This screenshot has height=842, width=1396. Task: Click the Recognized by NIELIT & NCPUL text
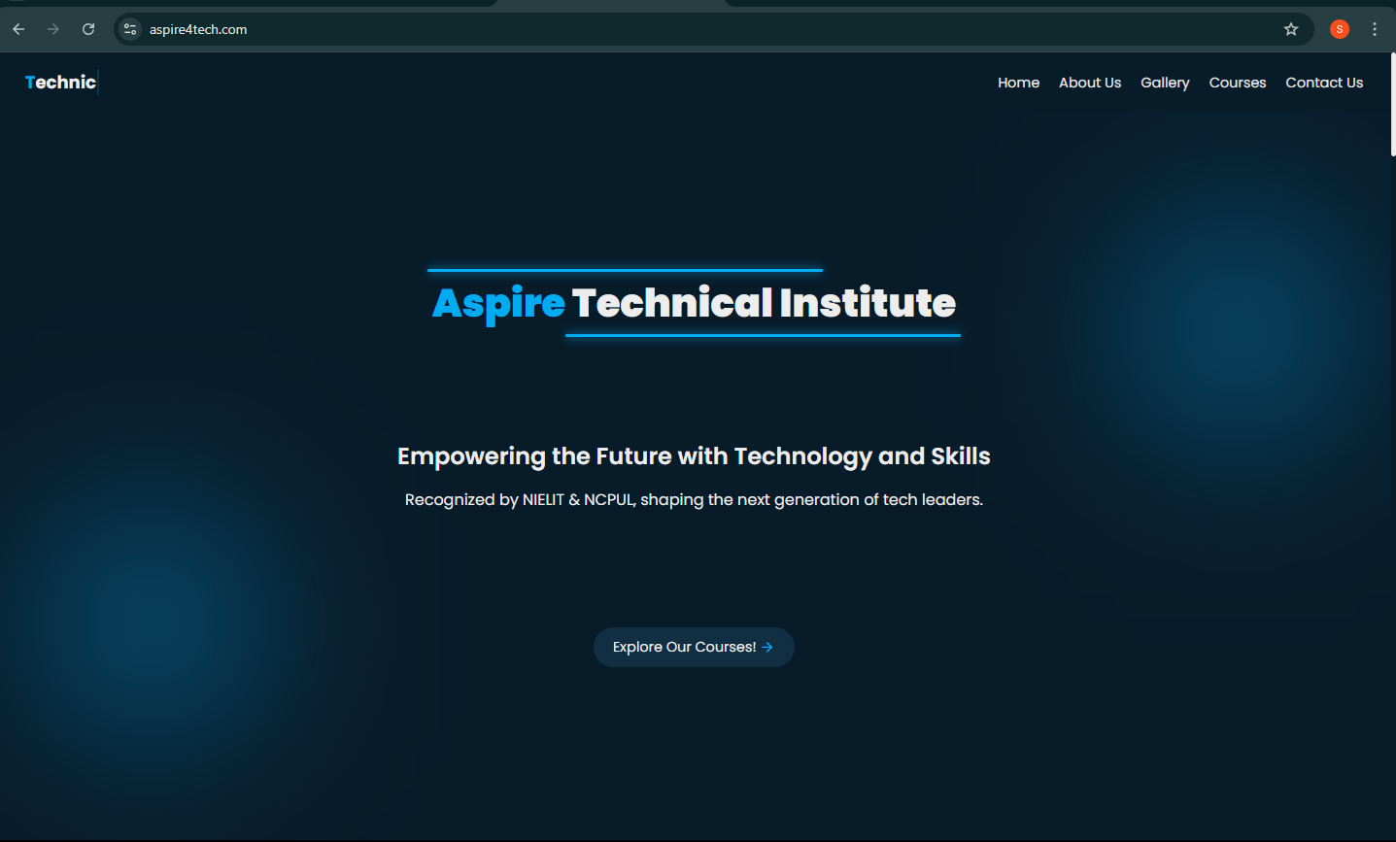pos(694,500)
